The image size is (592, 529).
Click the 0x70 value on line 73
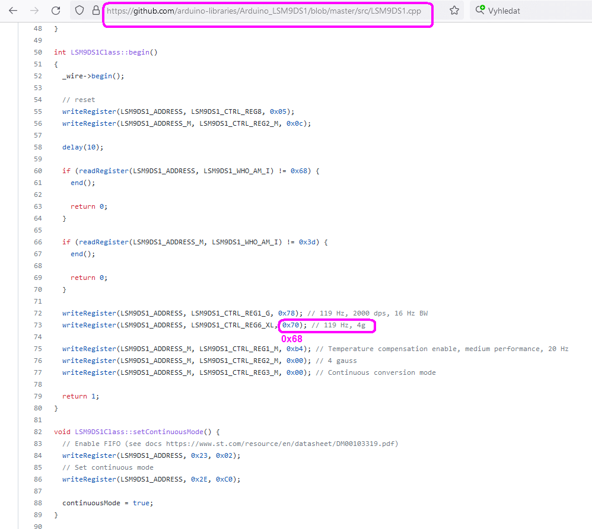coord(291,325)
